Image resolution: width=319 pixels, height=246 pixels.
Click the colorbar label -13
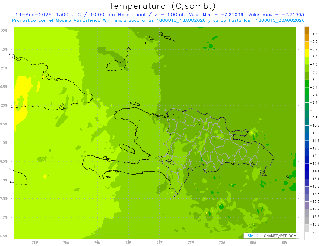click(314, 156)
